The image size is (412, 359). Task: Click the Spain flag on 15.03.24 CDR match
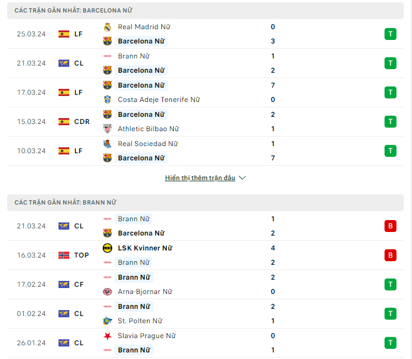(64, 122)
